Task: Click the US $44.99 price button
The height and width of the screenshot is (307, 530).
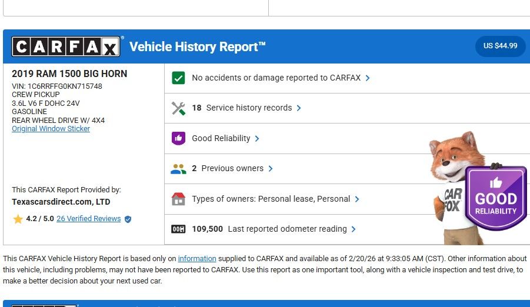Action: [x=500, y=46]
